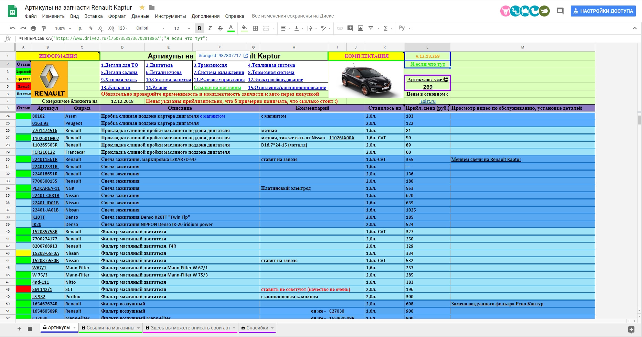Open the 2.Двигатель section link
This screenshot has height=337, width=642.
[159, 65]
